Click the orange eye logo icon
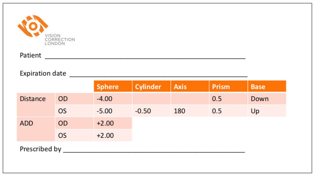This screenshot has height=176, width=315. (33, 26)
